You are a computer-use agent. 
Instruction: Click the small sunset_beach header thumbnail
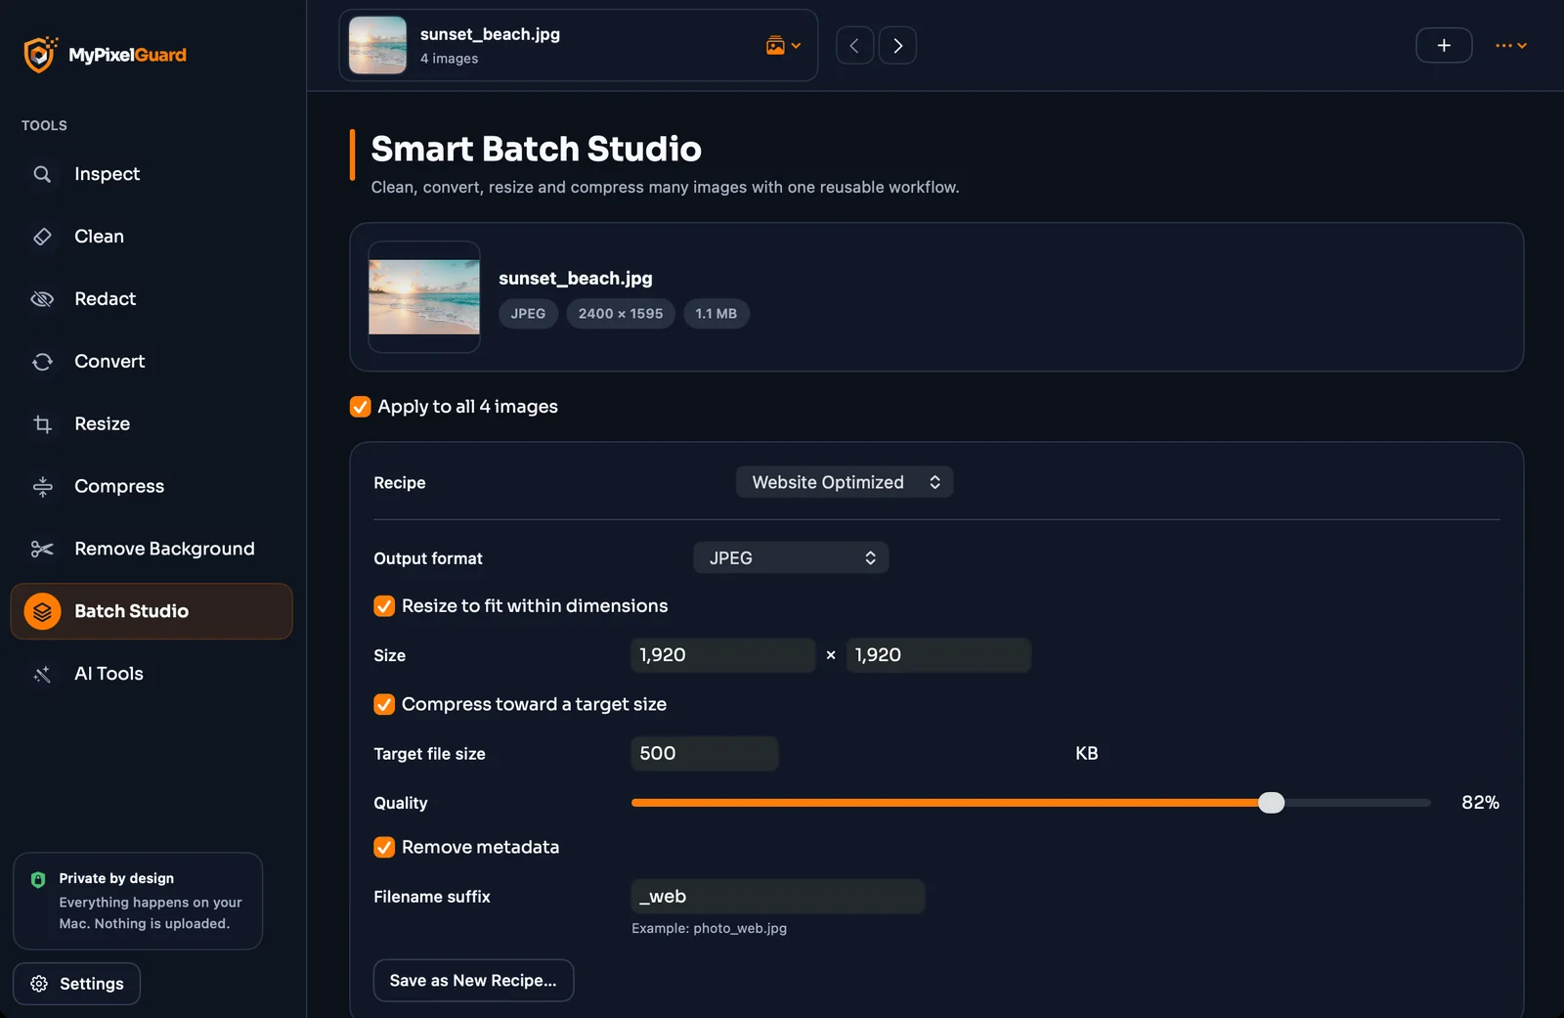(x=377, y=46)
